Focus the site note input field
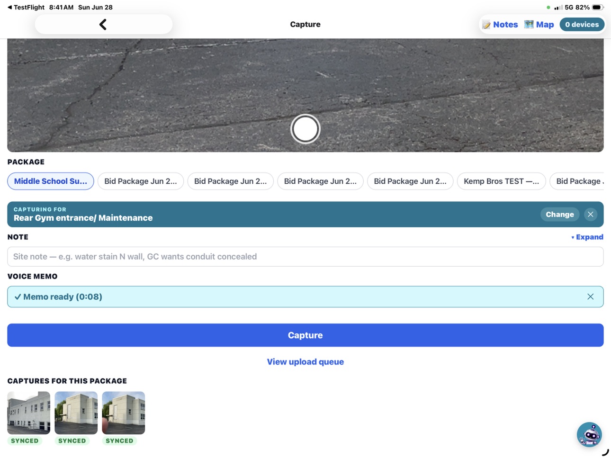The image size is (611, 458). click(305, 256)
